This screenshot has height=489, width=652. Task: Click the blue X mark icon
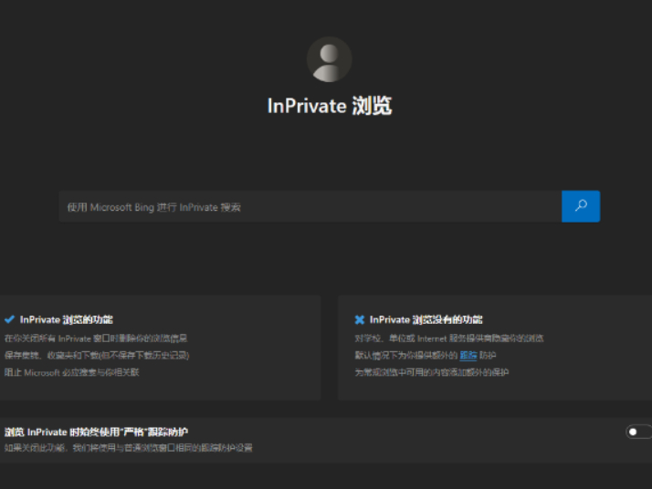tap(360, 319)
